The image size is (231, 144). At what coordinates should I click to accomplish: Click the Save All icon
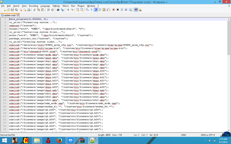pos(16,10)
